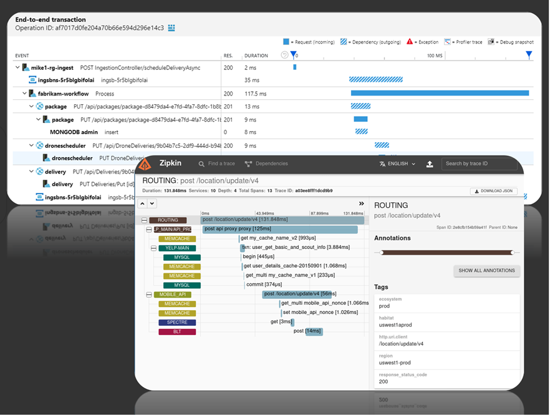The image size is (560, 415).
Task: Click the magnifier icon beside Find a trace
Action: click(201, 164)
